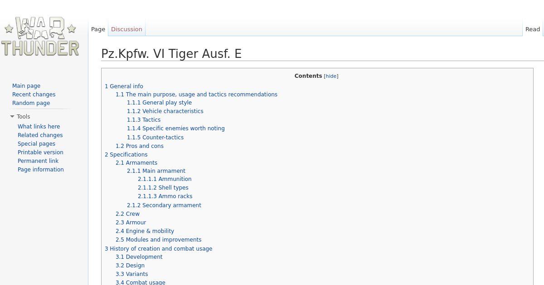Open the Page tab
544x285 pixels.
click(98, 29)
